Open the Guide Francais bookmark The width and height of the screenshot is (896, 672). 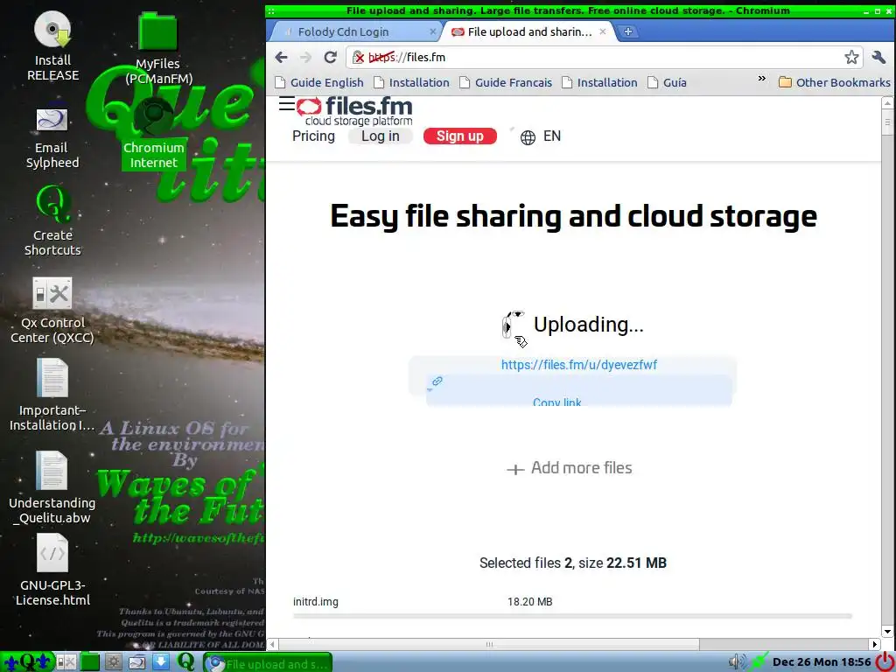tap(507, 83)
